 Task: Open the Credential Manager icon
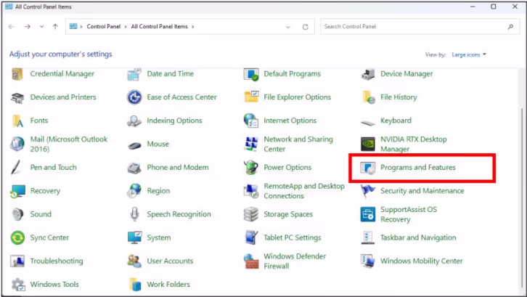point(17,74)
